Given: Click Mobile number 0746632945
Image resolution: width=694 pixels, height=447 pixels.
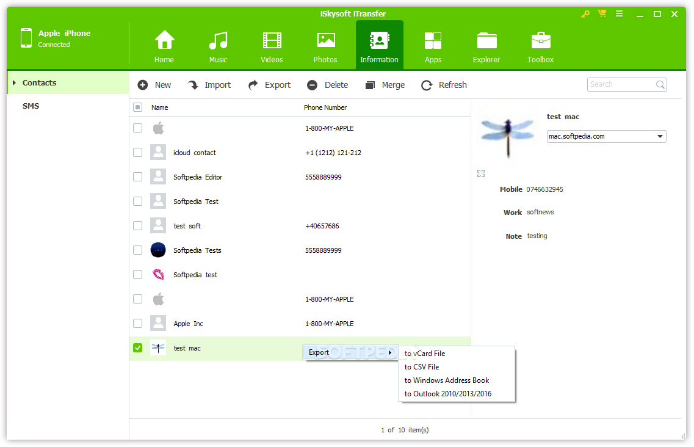Looking at the screenshot, I should (x=545, y=189).
